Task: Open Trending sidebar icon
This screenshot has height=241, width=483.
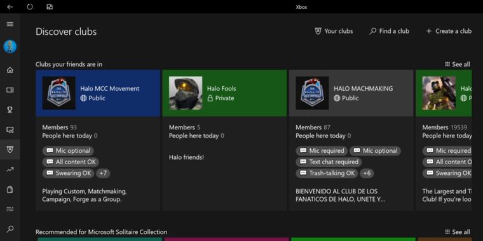Action: point(10,169)
